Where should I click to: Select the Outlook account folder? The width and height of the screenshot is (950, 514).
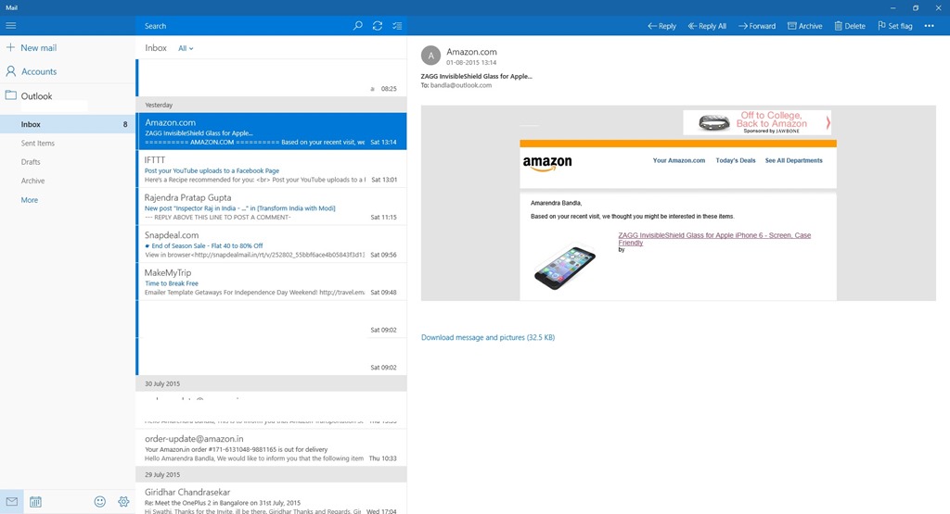tap(29, 95)
